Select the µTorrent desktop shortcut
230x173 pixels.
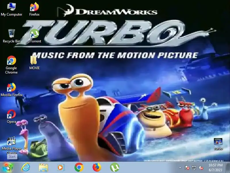tap(34, 36)
